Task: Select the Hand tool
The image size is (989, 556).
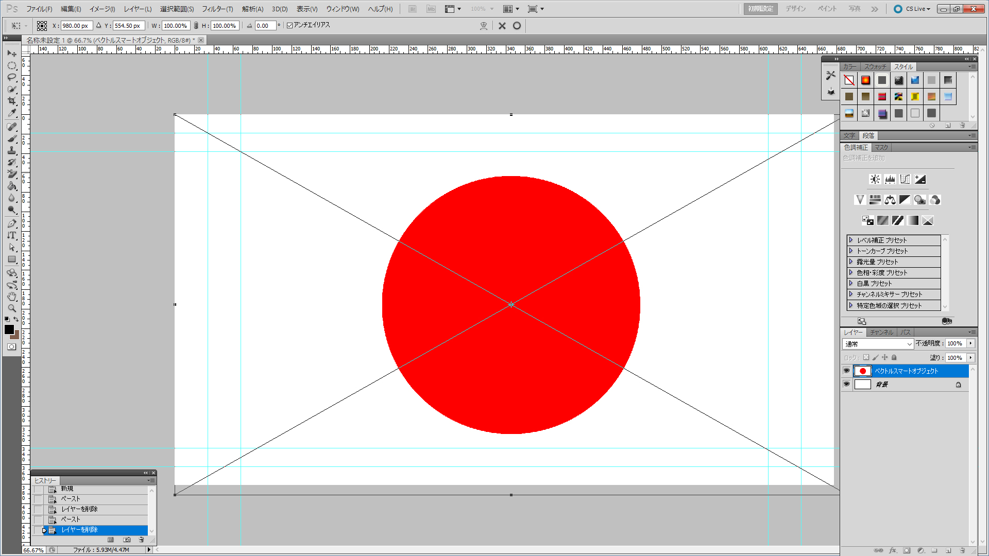Action: (12, 297)
